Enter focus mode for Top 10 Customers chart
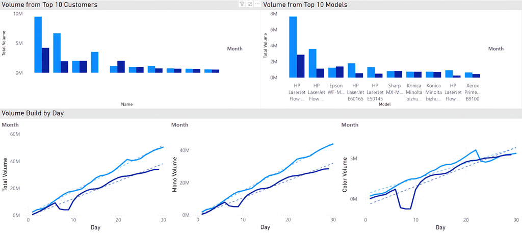The width and height of the screenshot is (522, 233). click(x=249, y=4)
